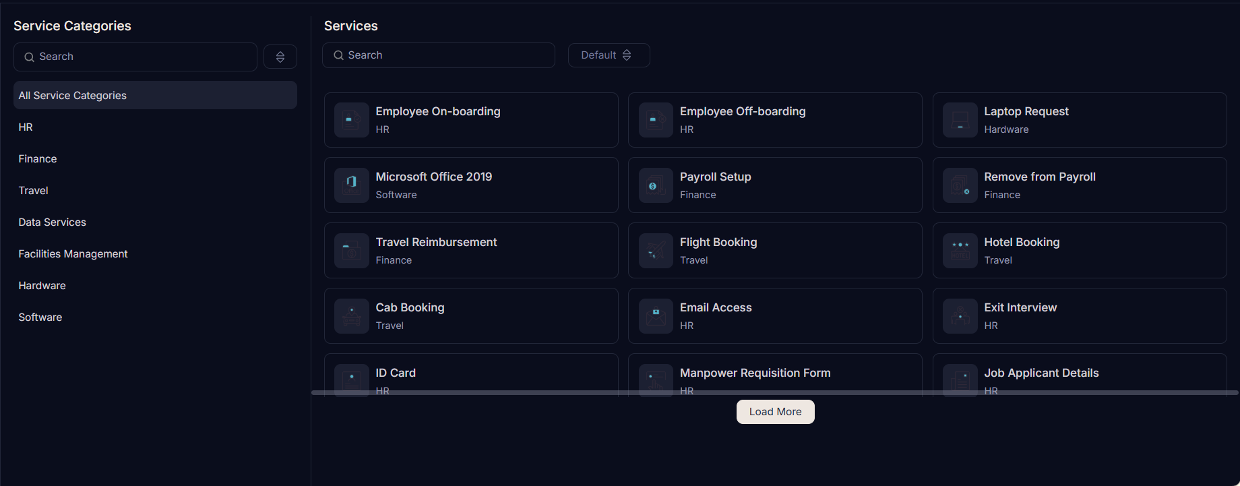1240x486 pixels.
Task: Choose the Facilities Management category
Action: point(155,254)
